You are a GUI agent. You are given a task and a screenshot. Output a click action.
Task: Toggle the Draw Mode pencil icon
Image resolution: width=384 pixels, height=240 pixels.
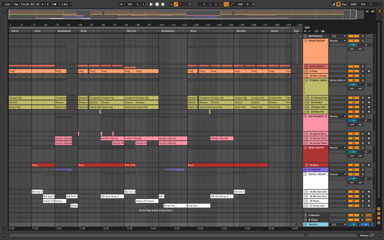(x=334, y=4)
